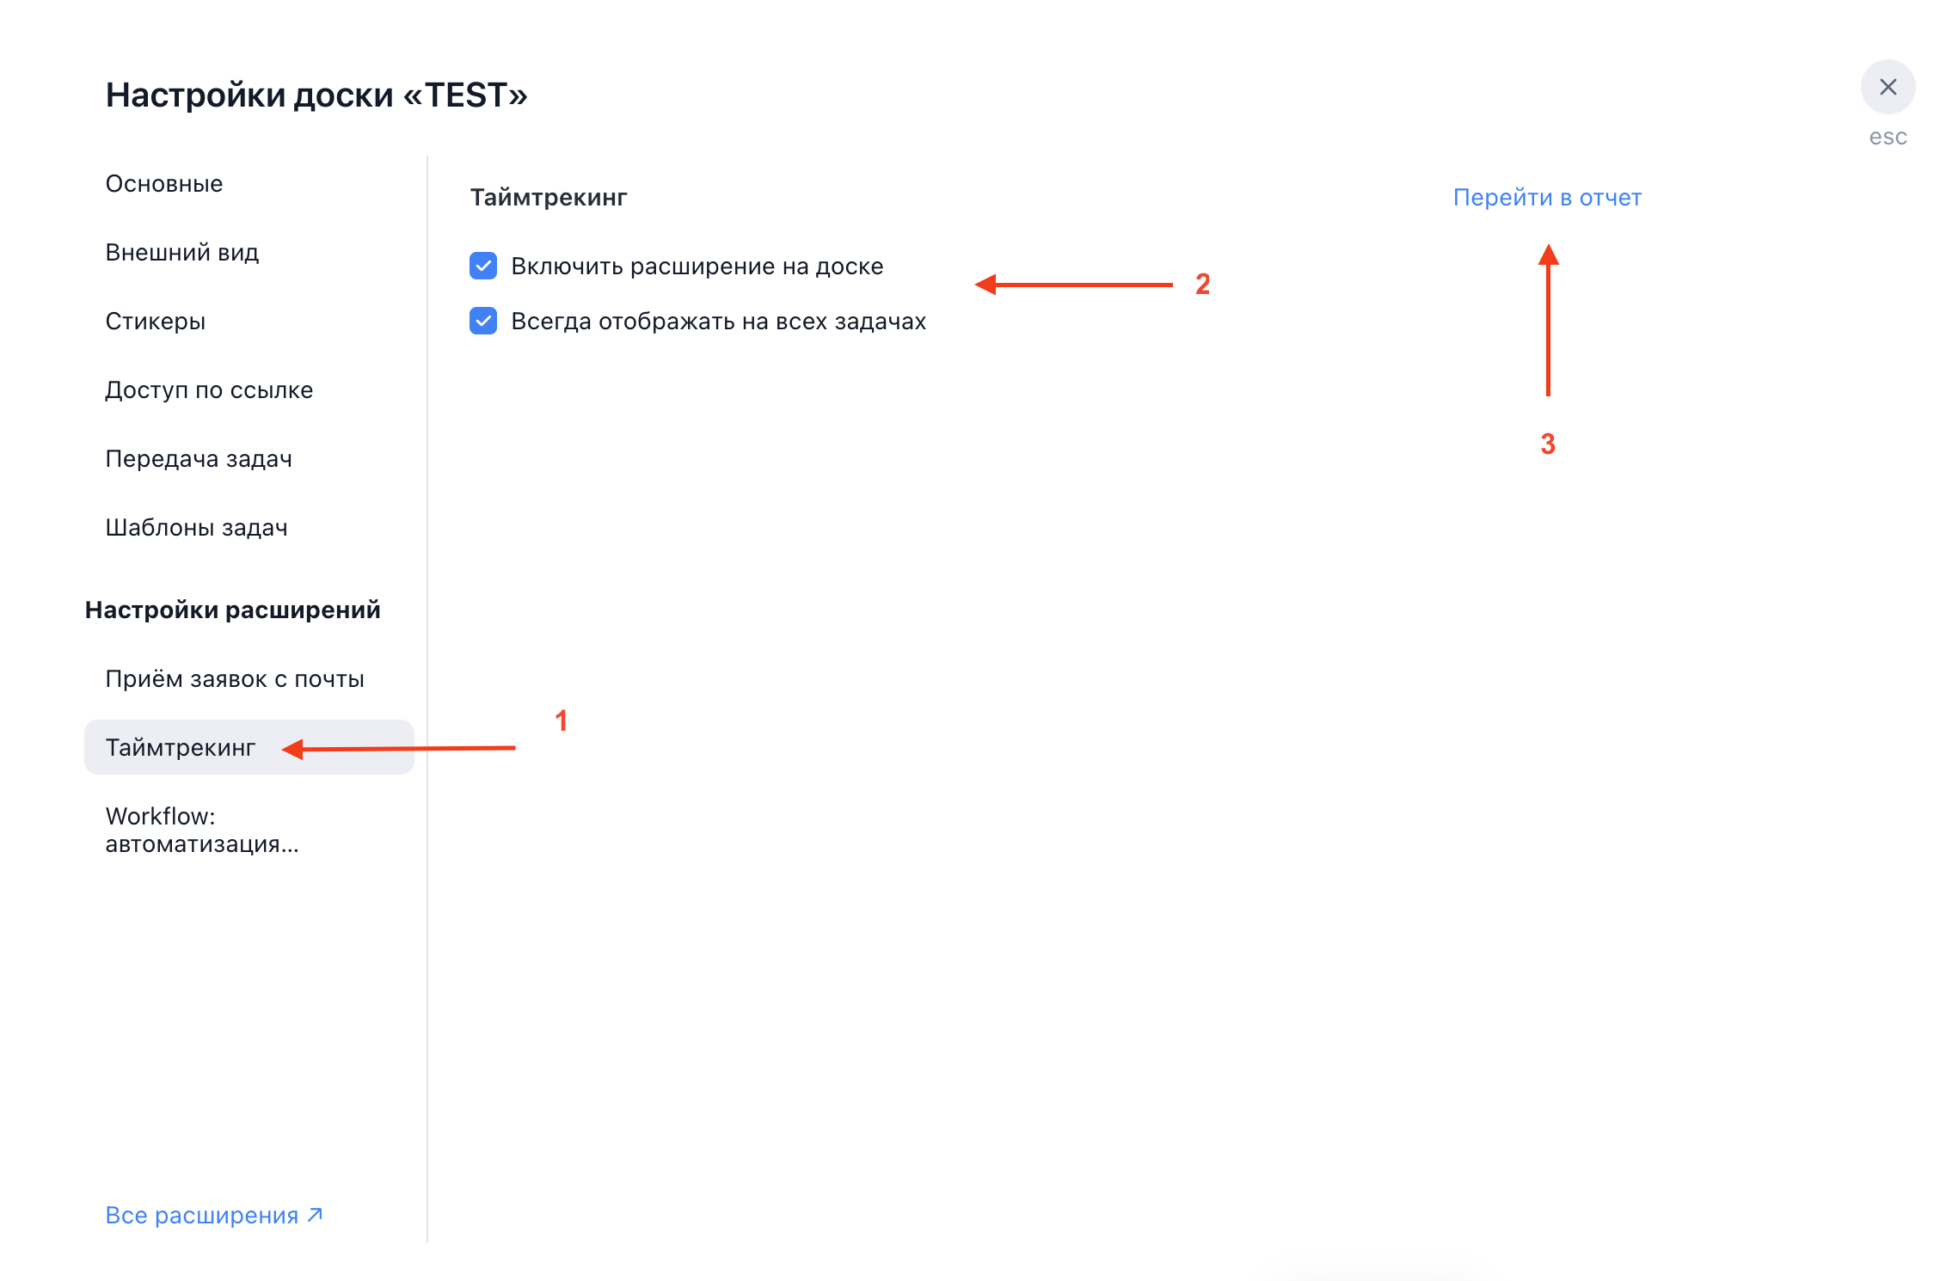This screenshot has width=1940, height=1281.
Task: Switch to Внешний вид section
Action: coord(182,253)
